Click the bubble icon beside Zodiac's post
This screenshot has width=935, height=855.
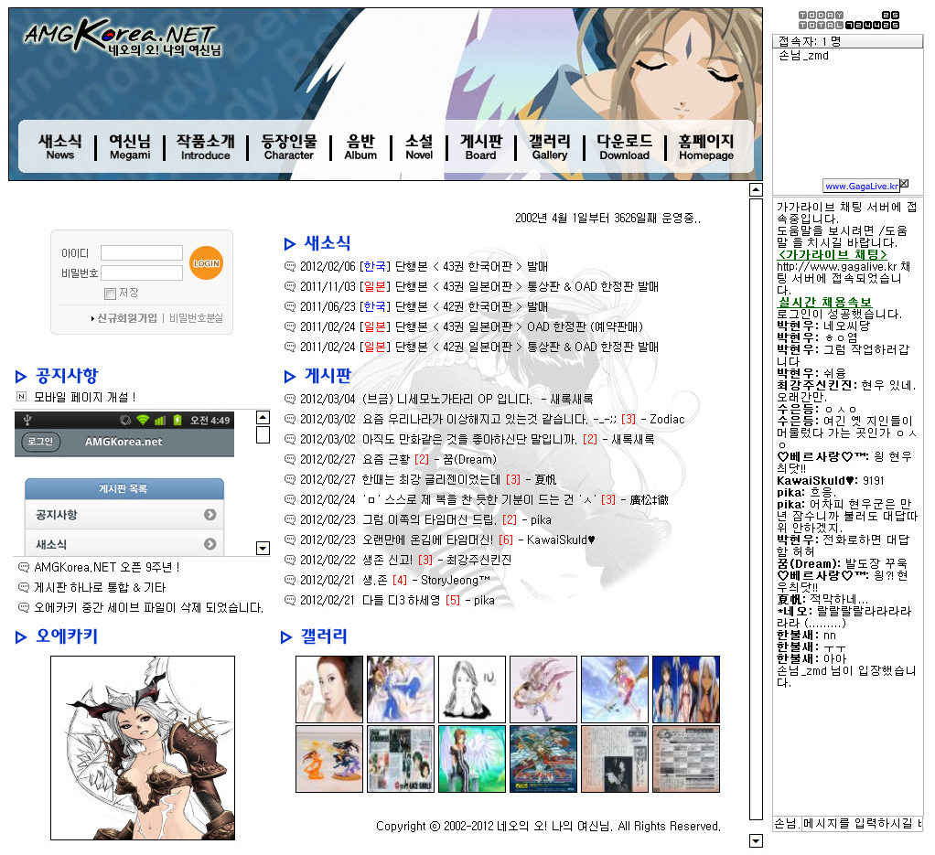point(290,420)
